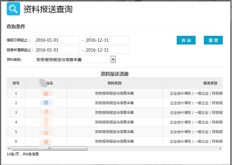Open the 资料类别 dropdown arrow

[x=113, y=60]
